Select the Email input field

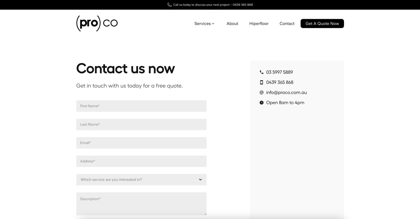(141, 143)
